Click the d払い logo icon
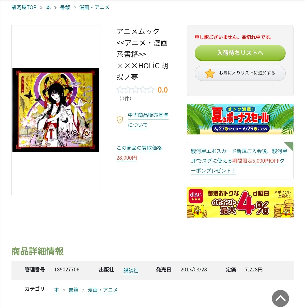Viewport: 305px width, 308px height. (196, 195)
